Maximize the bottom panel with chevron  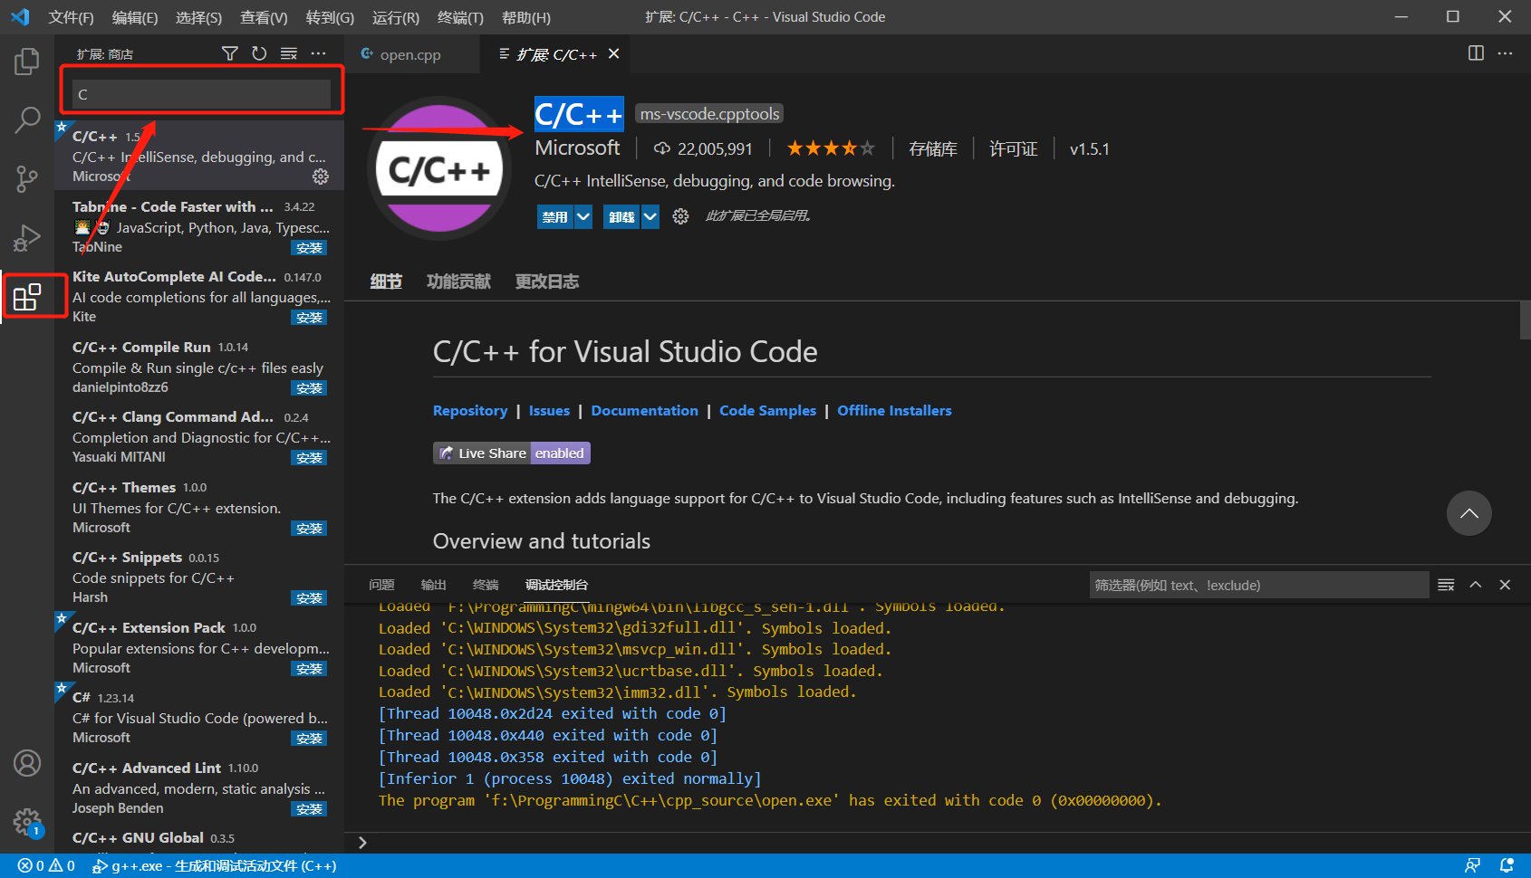(1476, 585)
